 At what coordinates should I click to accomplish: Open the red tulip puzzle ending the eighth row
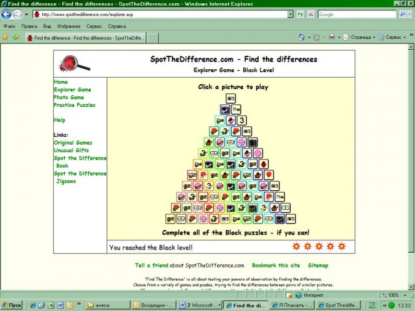coord(268,175)
